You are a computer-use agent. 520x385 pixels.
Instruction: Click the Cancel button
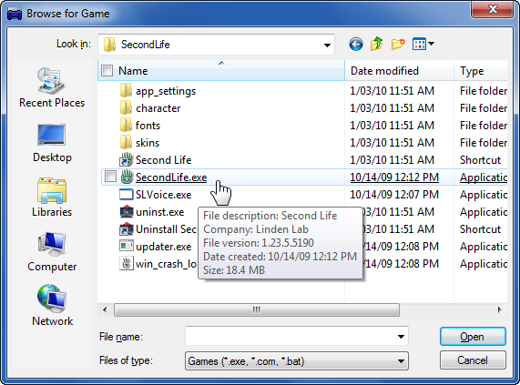[x=473, y=360]
